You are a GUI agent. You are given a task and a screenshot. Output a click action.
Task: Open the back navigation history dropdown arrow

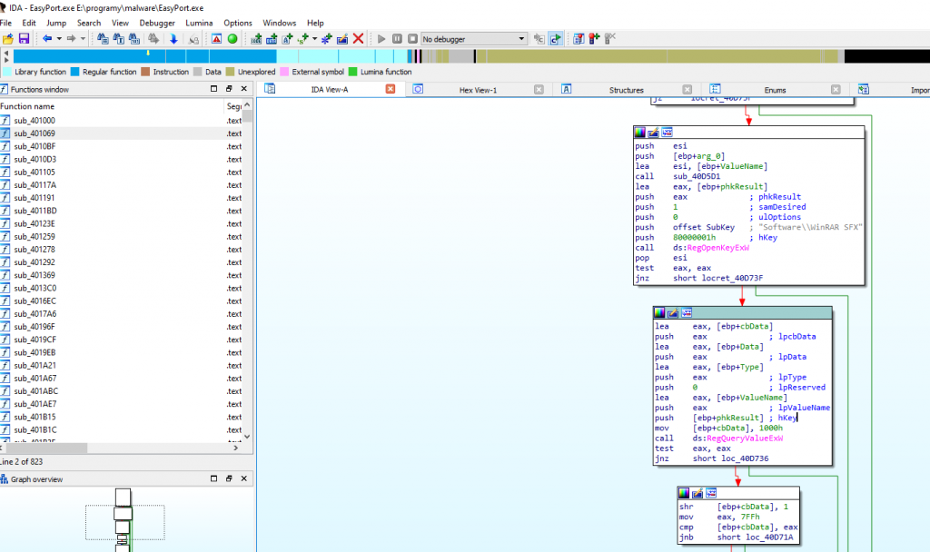[59, 39]
